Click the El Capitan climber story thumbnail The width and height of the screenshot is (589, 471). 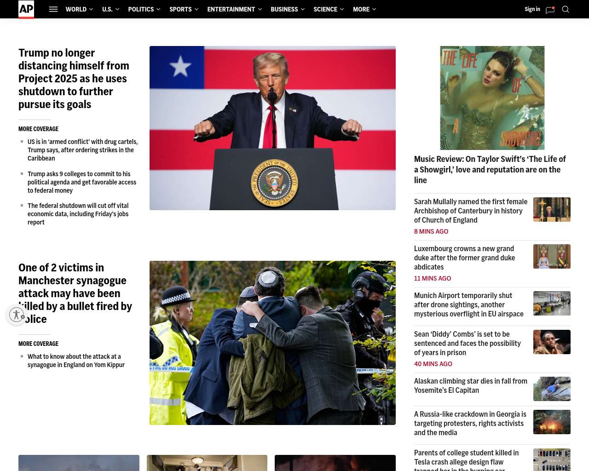[552, 389]
